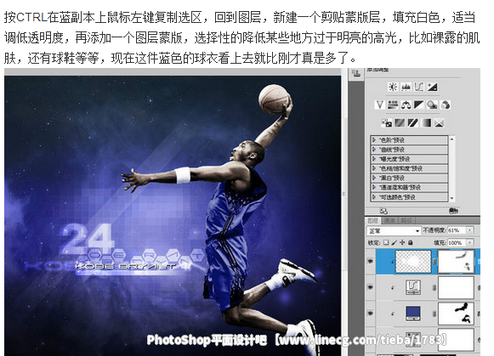Viewport: 494px width, 356px height.
Task: Add an Exposure adjustment icon
Action: [432, 87]
